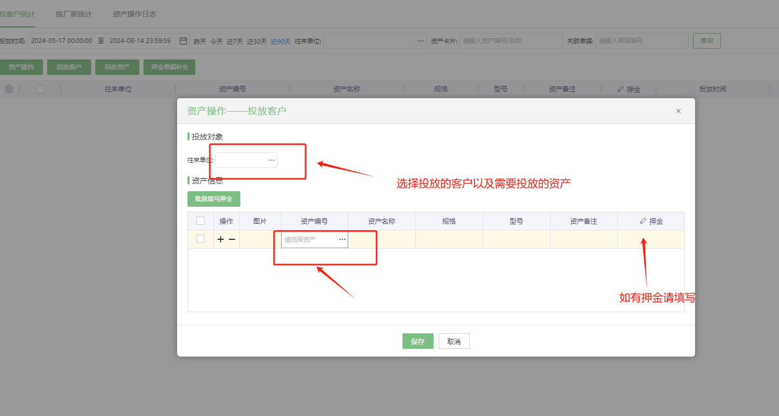Select the 近90天 quick date filter
The image size is (779, 416).
(x=281, y=41)
